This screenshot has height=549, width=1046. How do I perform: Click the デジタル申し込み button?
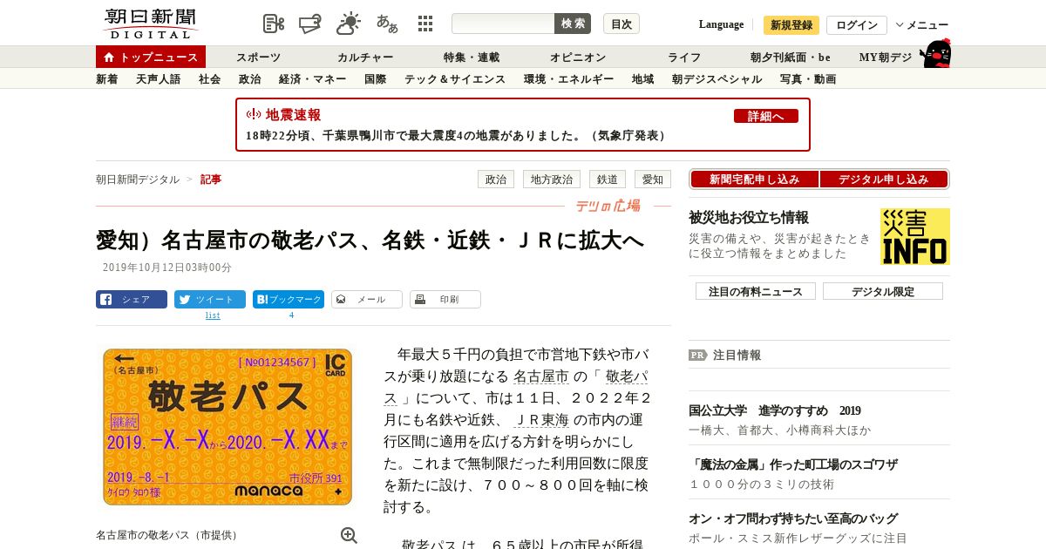click(884, 180)
